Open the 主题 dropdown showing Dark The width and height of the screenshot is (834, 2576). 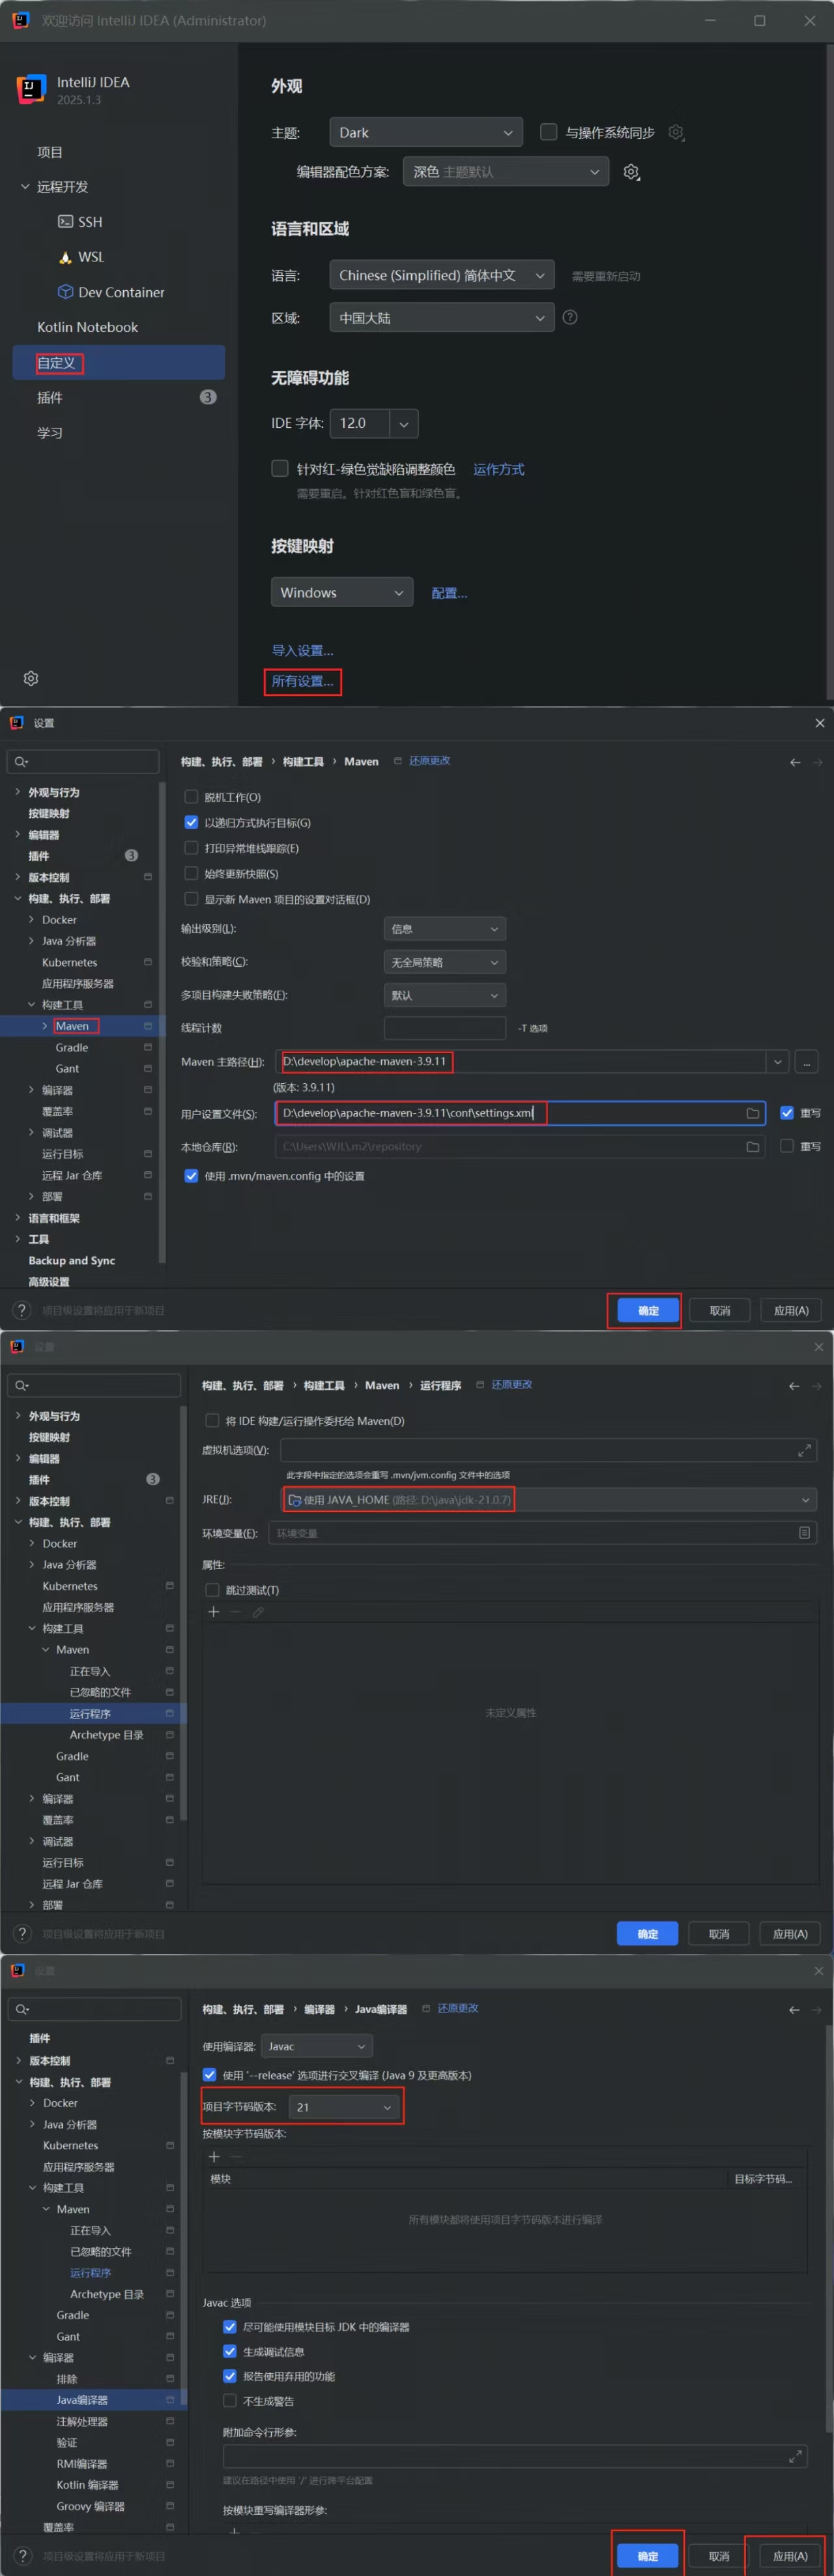[425, 132]
